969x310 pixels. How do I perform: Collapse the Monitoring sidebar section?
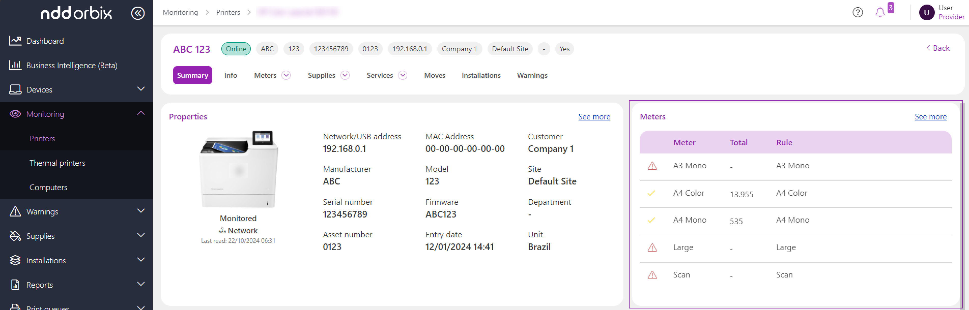(141, 113)
